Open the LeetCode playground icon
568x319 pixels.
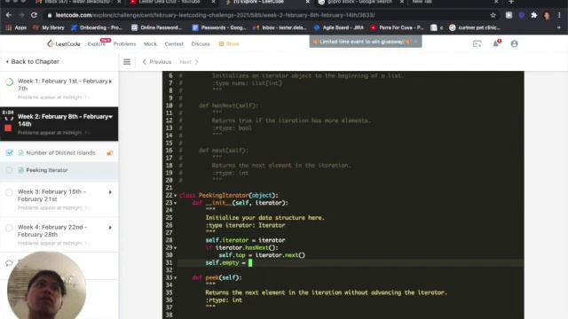tap(477, 43)
